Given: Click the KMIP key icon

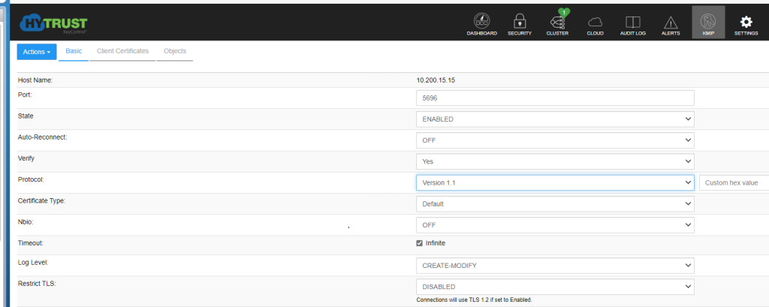Looking at the screenshot, I should (x=708, y=23).
